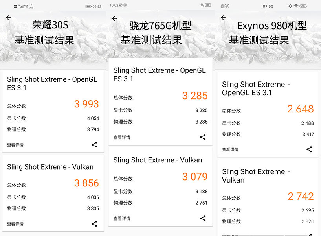Click the graphics score 4 036
The image size is (321, 236).
93,197
